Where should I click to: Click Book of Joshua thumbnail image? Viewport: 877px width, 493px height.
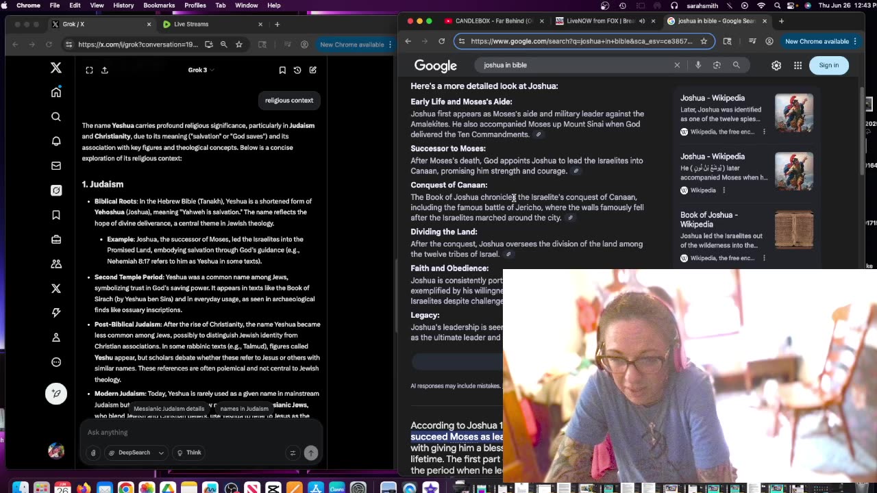[x=794, y=229]
